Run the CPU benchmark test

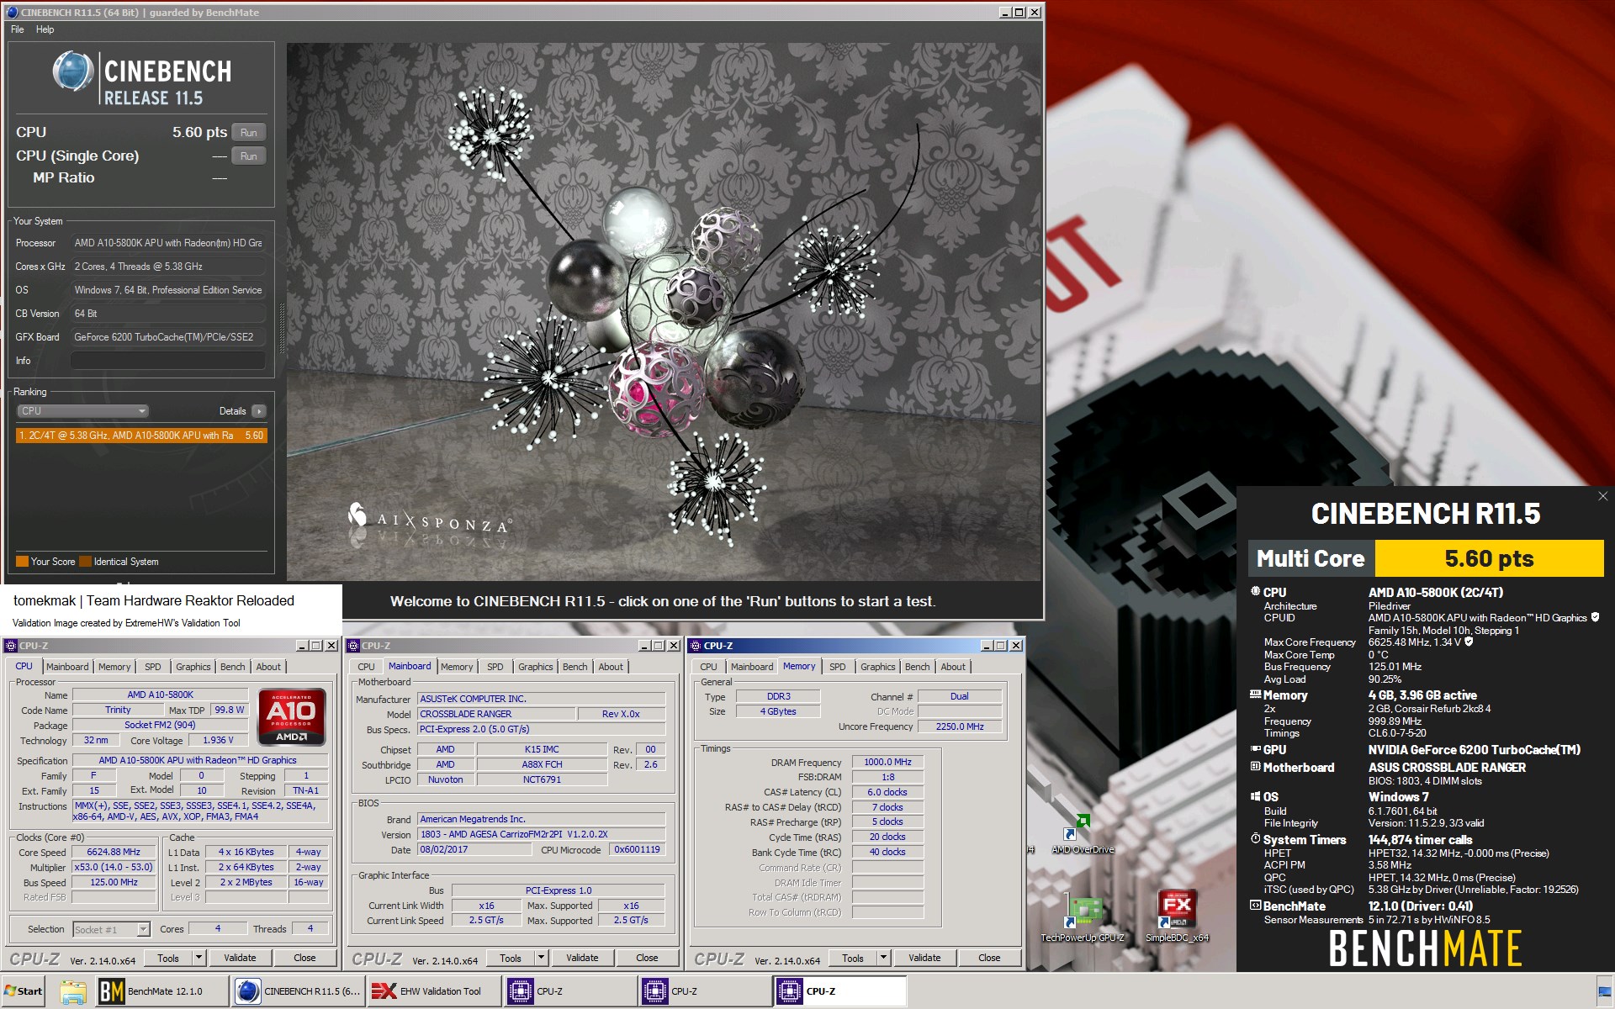pos(248,133)
